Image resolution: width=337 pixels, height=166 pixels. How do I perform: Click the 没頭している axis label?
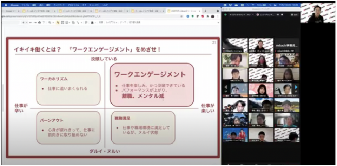[x=104, y=58]
